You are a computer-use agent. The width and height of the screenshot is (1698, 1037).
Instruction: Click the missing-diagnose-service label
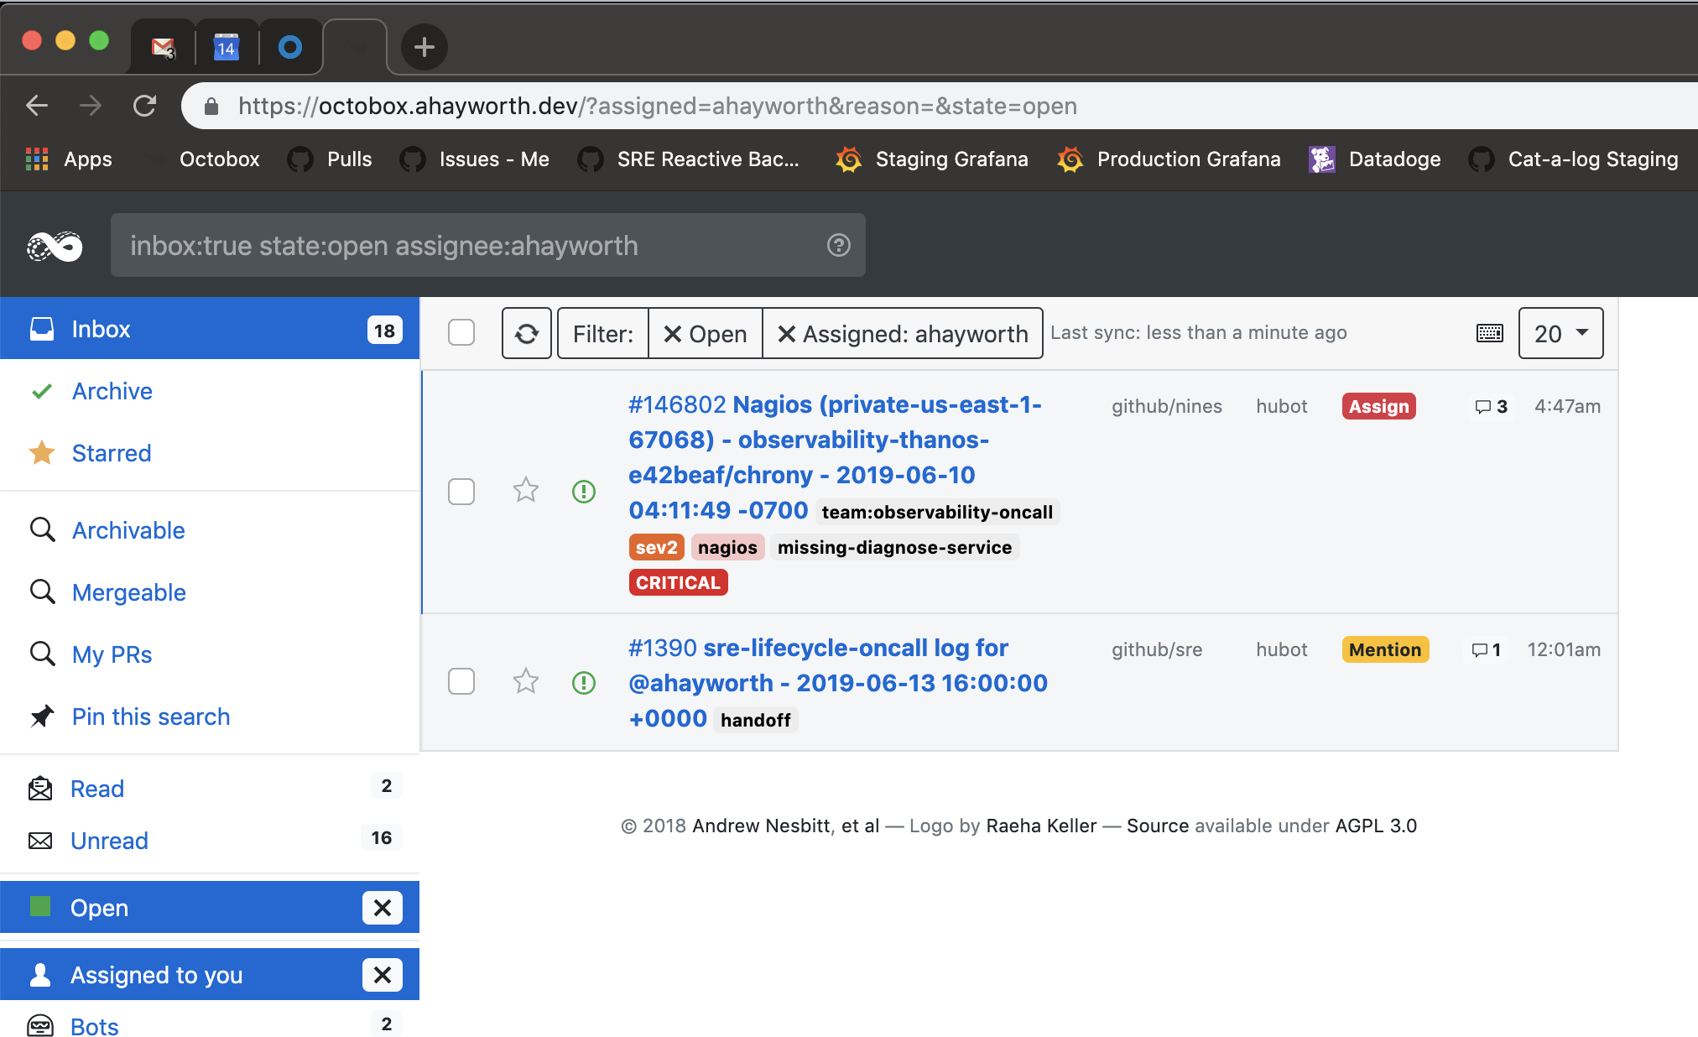[894, 547]
